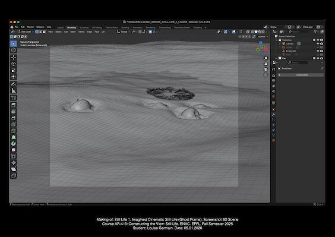Open the Object Data properties tab
This screenshot has width=335, height=237.
coord(274,135)
